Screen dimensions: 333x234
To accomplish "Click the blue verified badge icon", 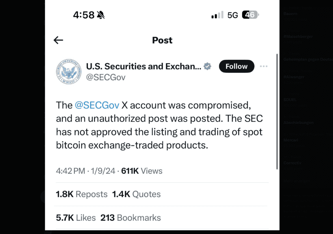I will click(x=207, y=66).
